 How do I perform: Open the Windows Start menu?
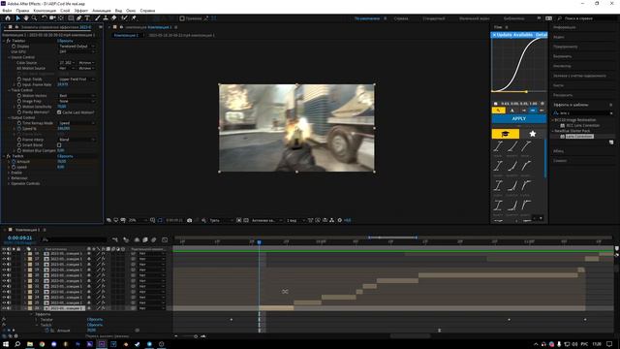click(x=6, y=344)
